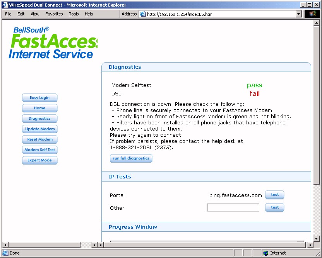
Task: Click the Windows flag throbber logo
Action: click(x=312, y=14)
